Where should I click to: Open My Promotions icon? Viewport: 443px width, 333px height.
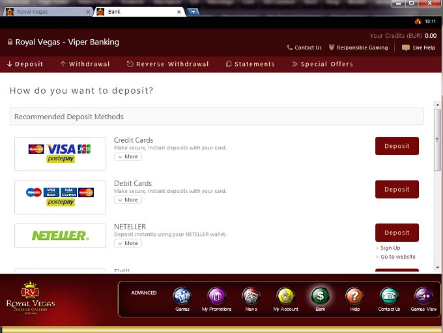[x=216, y=297]
